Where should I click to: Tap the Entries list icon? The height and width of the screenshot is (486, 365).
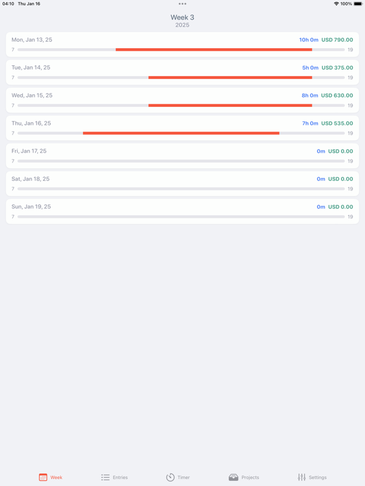(x=106, y=477)
